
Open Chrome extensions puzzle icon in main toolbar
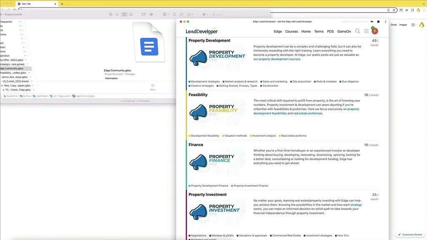(x=407, y=10)
